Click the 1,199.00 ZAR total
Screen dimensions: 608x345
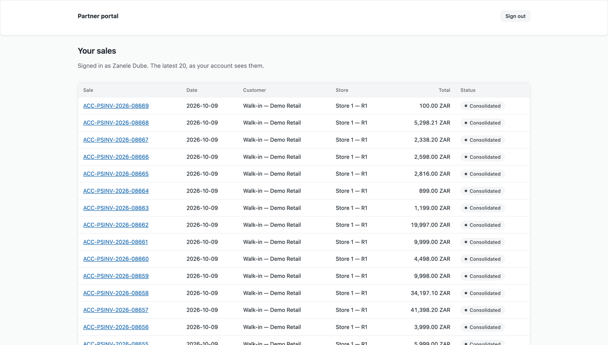click(x=432, y=208)
